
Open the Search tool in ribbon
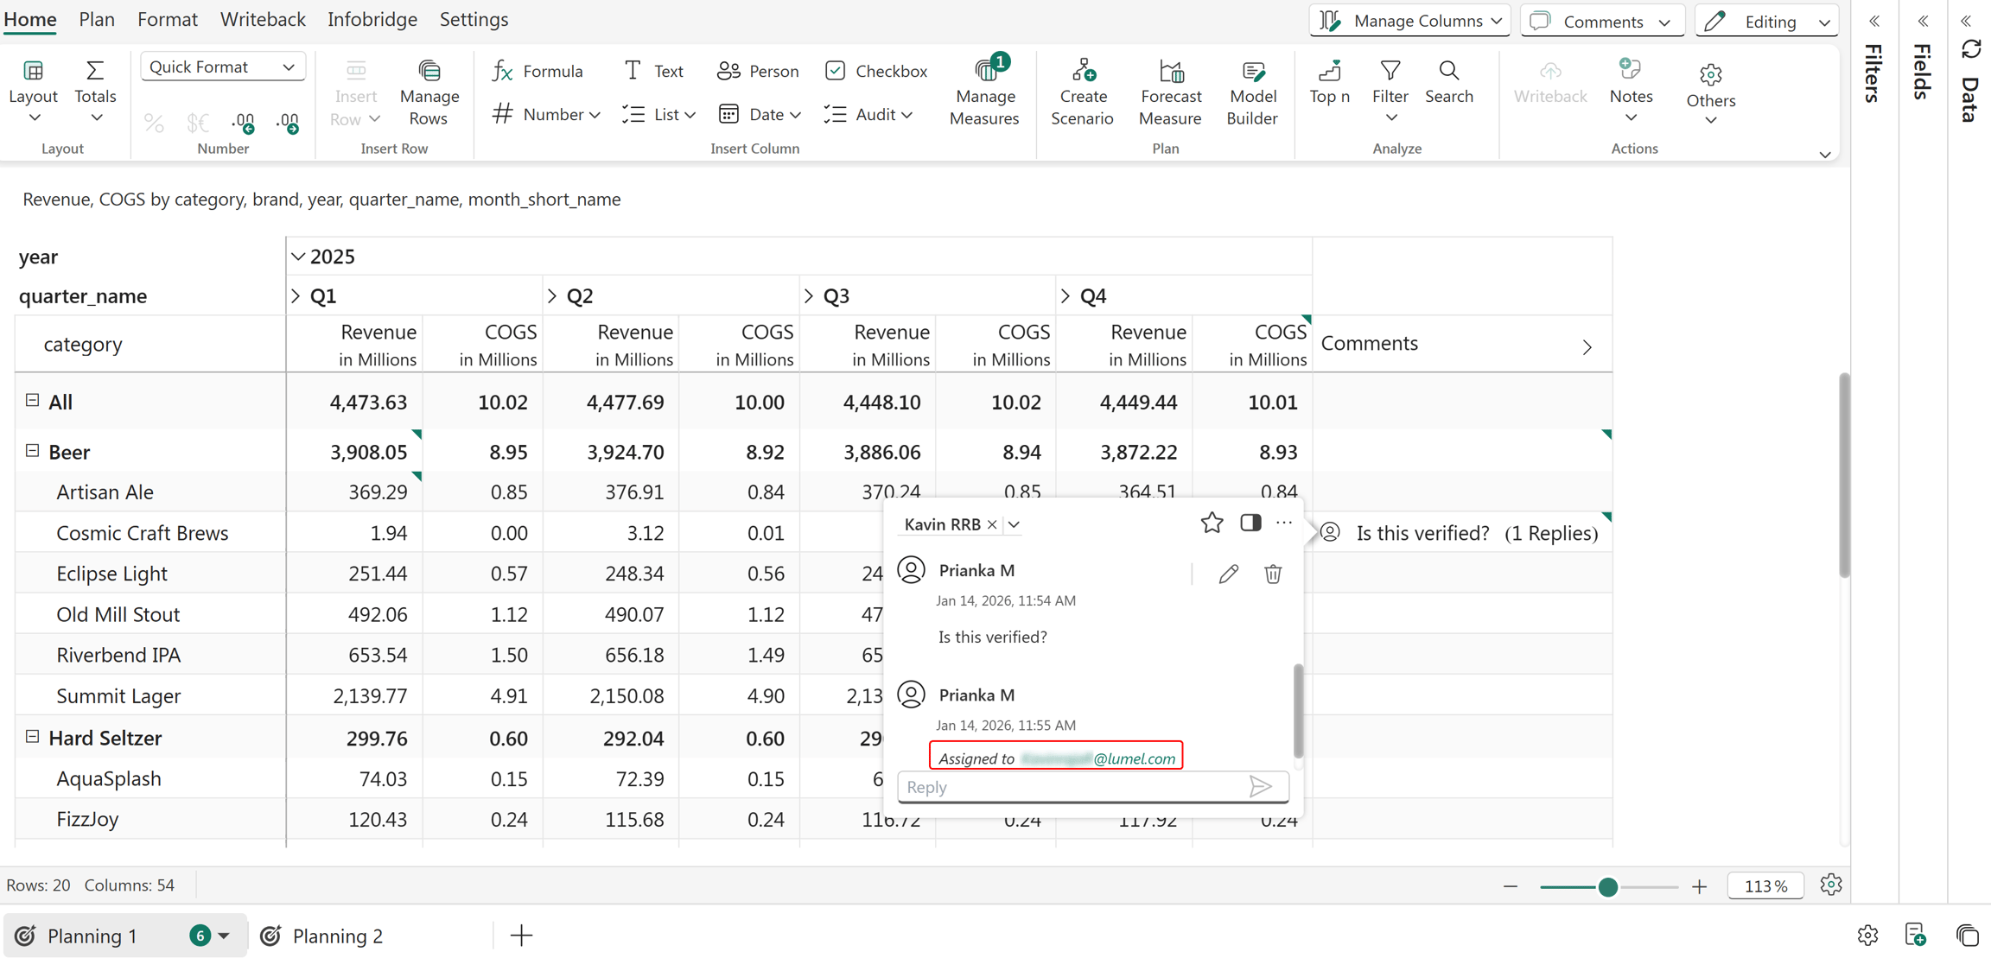1449,81
